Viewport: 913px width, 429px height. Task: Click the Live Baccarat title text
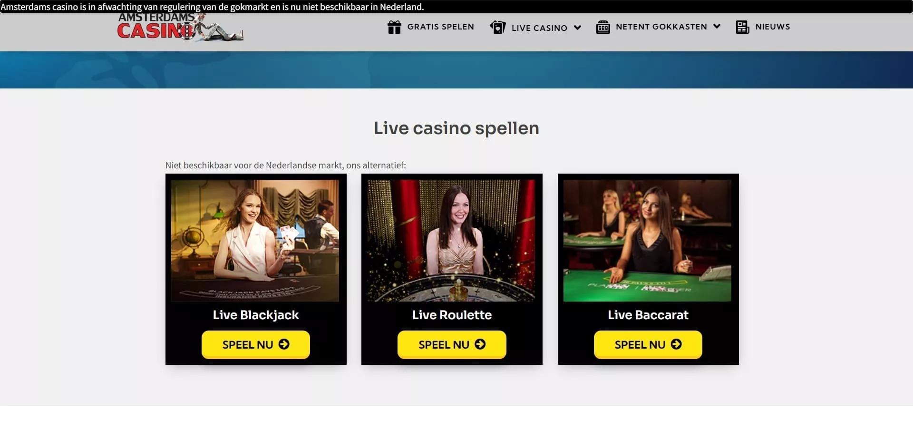648,315
